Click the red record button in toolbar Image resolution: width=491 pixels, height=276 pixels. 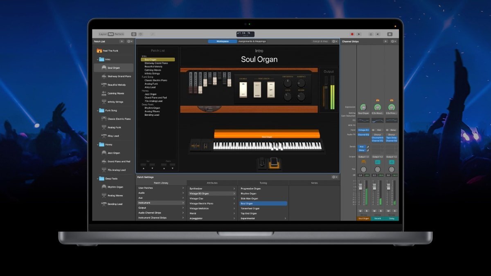click(352, 34)
